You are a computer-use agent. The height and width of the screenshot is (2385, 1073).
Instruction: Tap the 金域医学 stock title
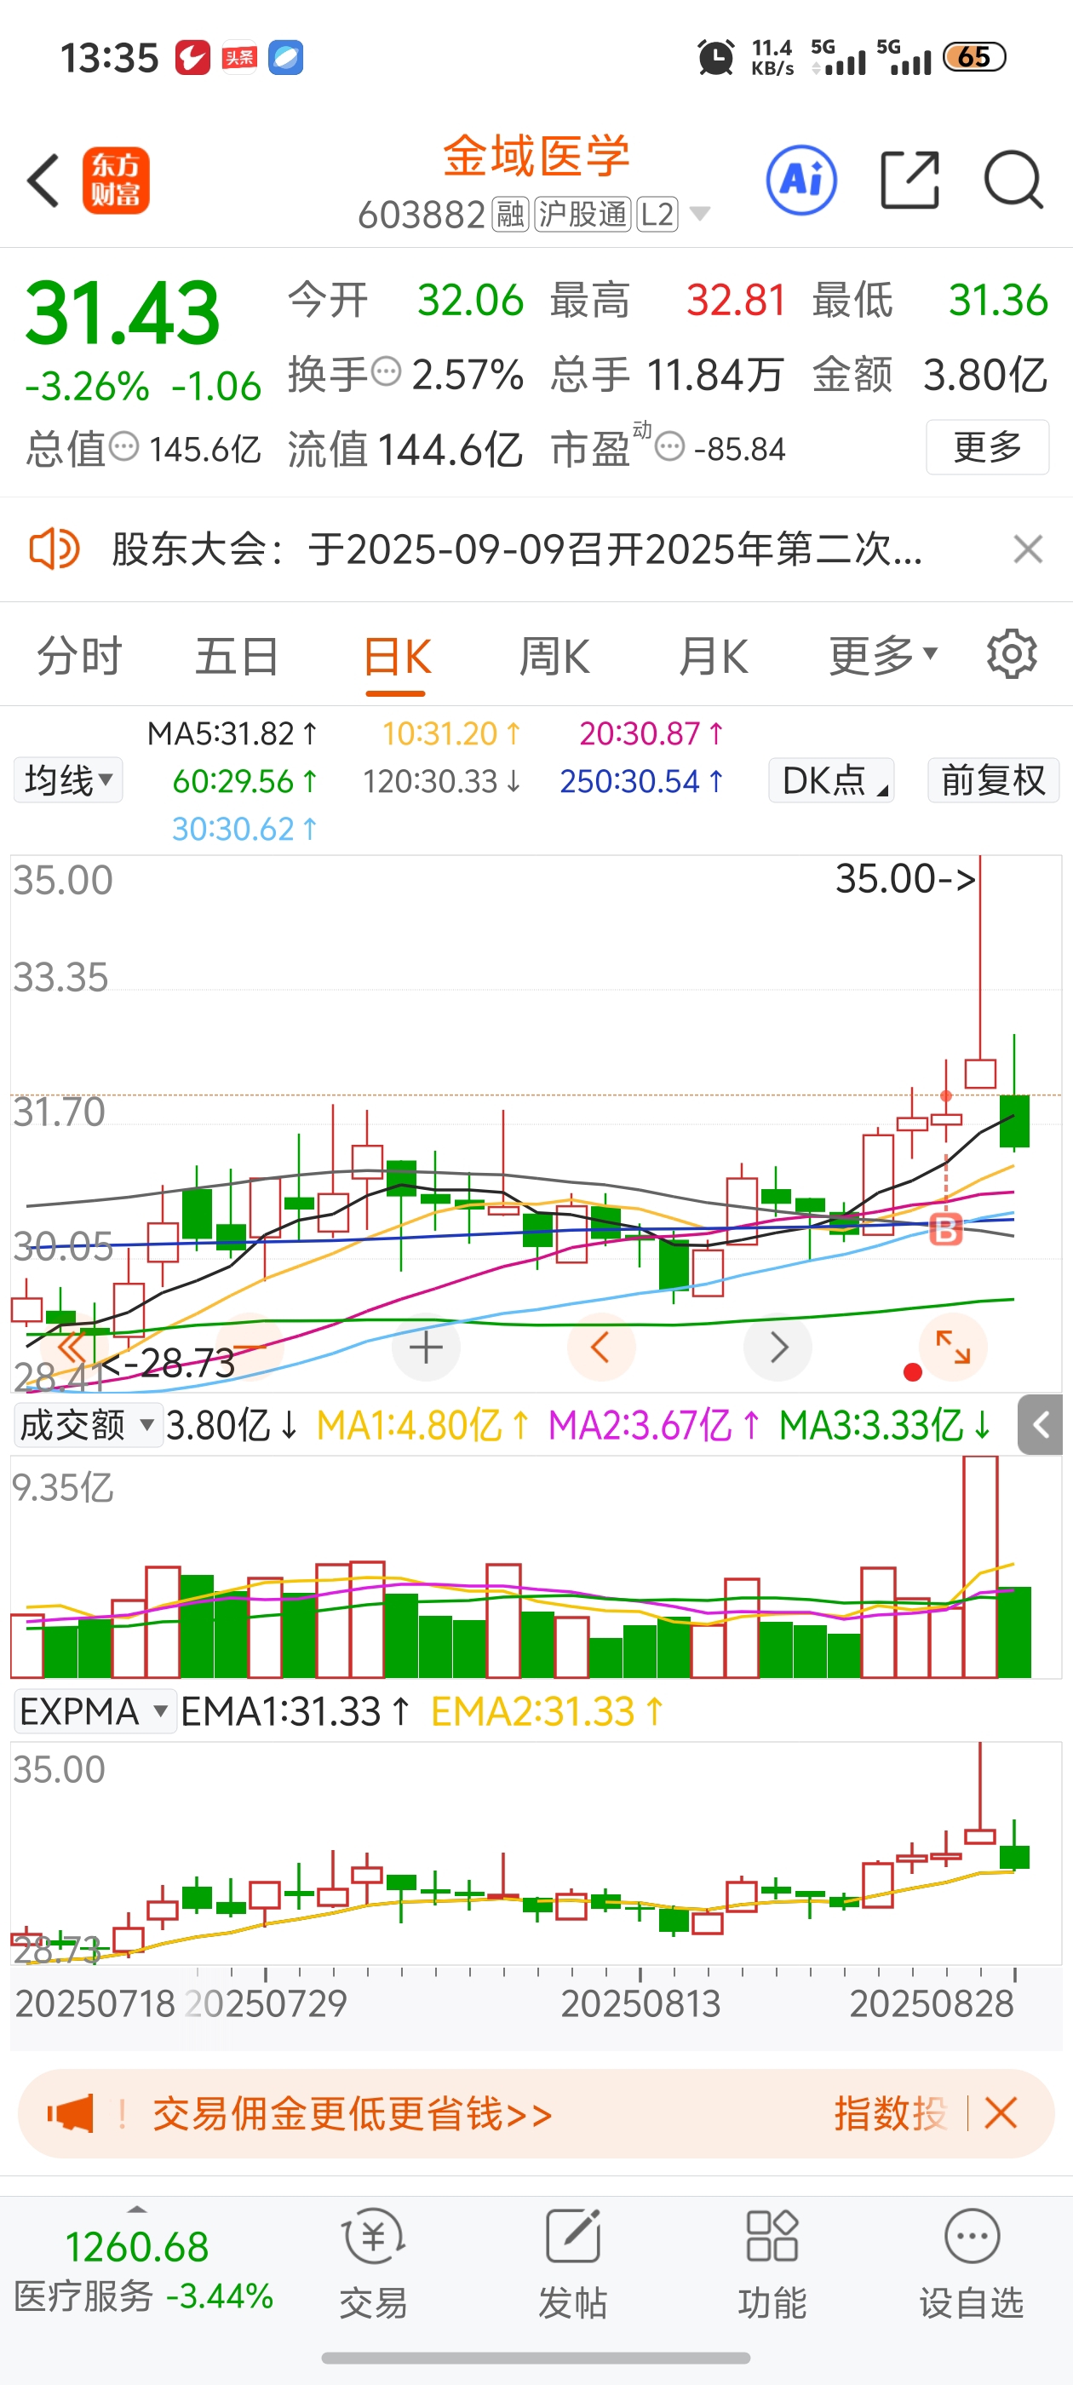click(537, 156)
